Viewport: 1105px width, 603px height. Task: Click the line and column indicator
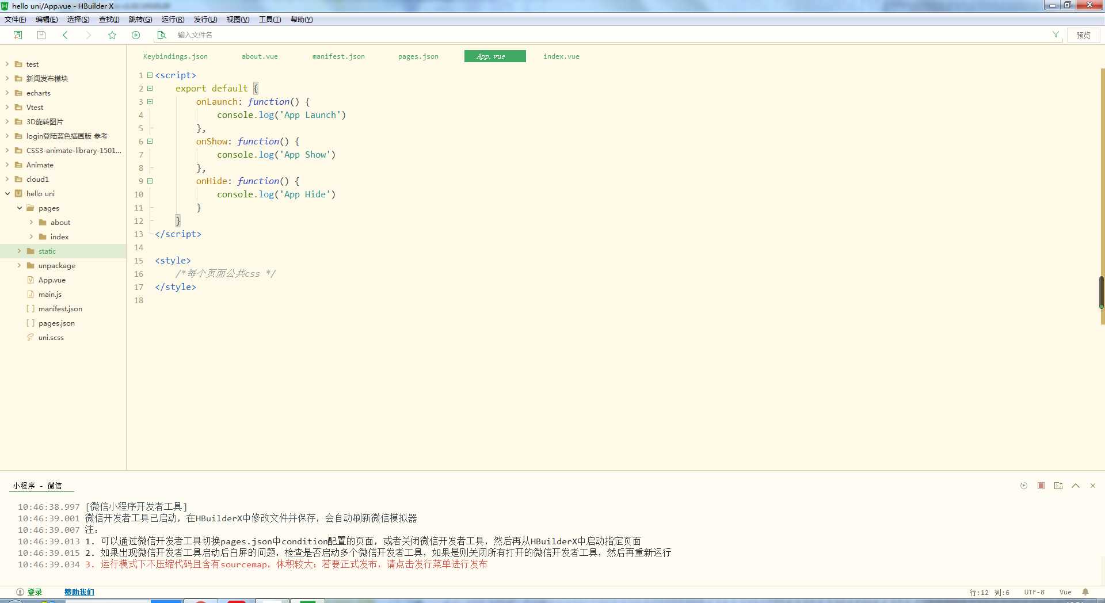click(x=989, y=592)
